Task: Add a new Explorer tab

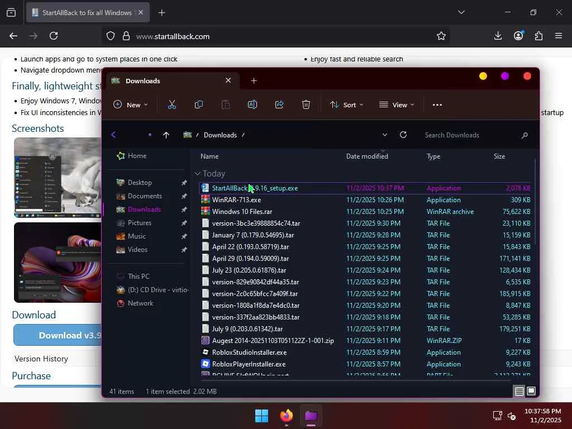Action: pos(254,80)
